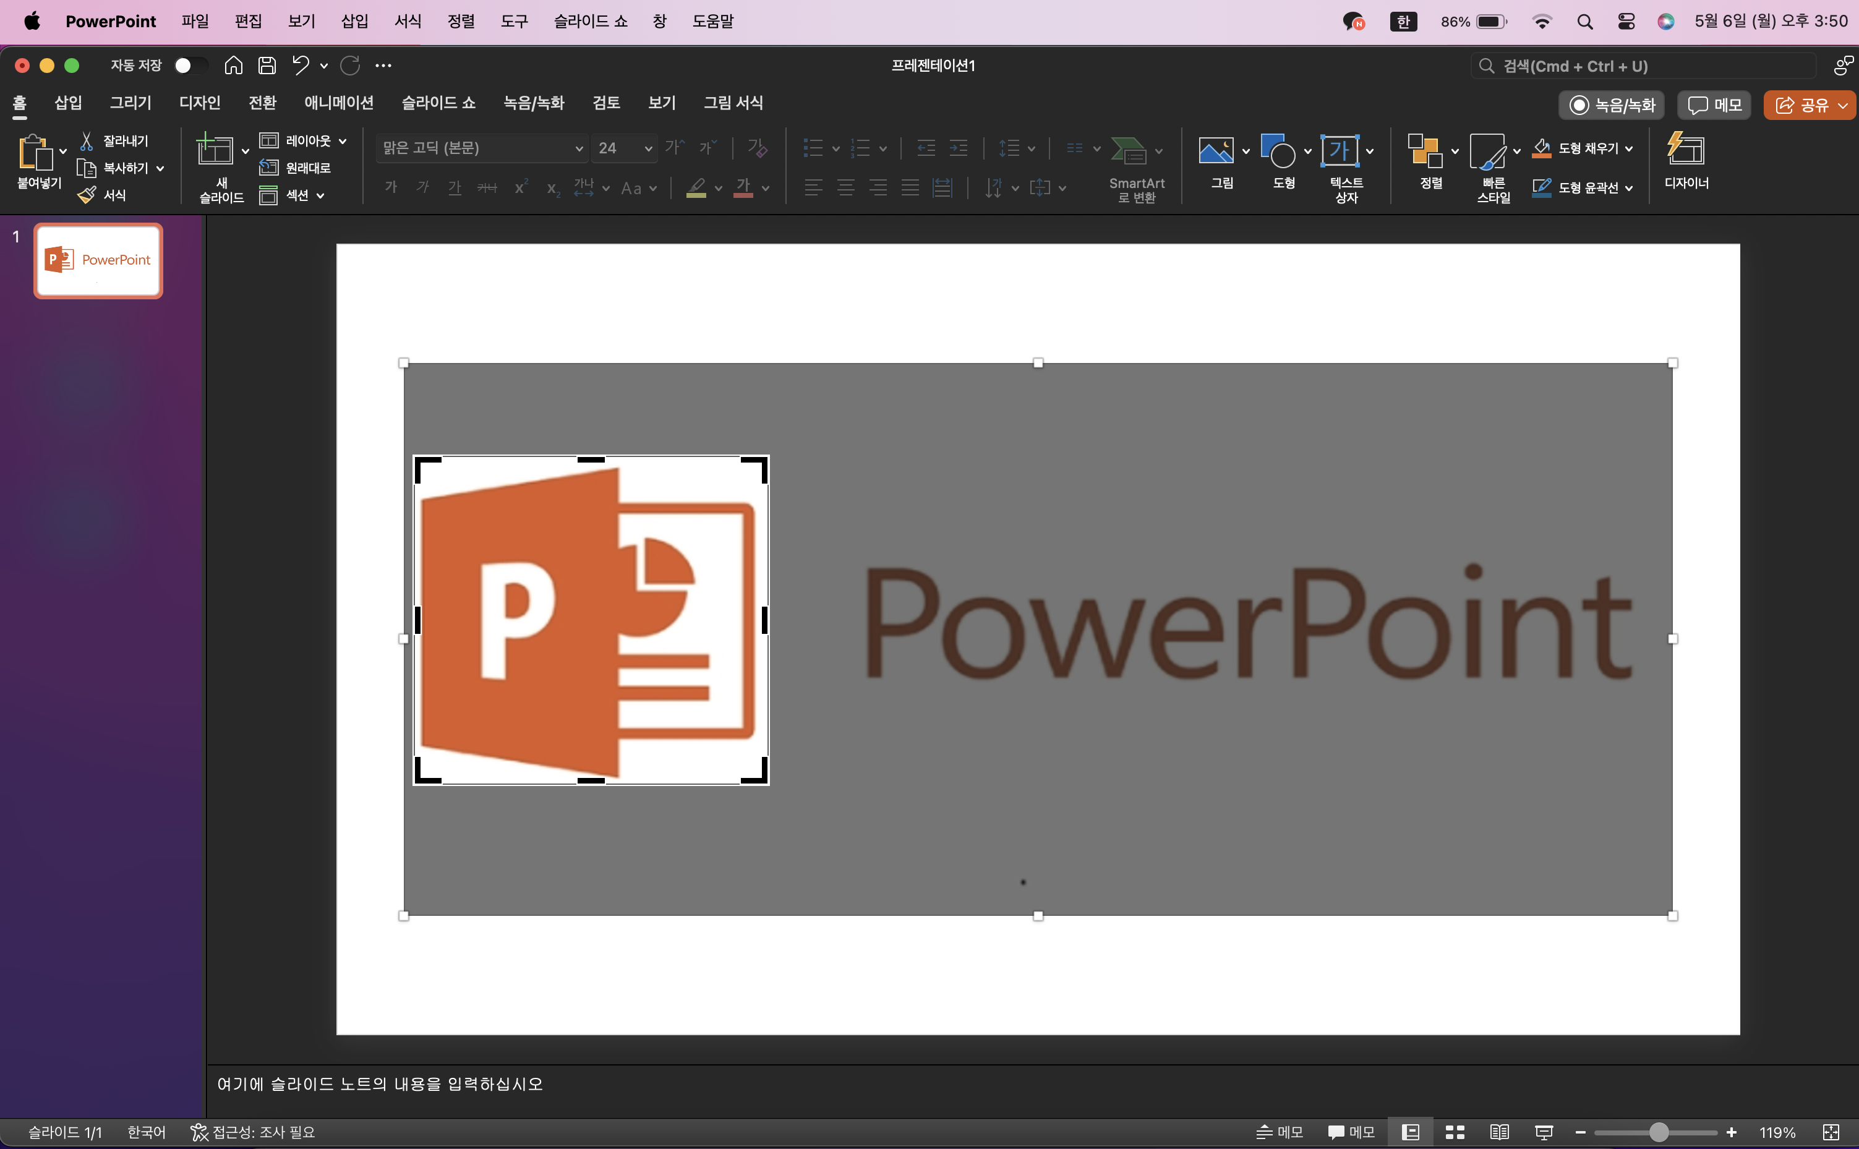Select slide 1 thumbnail in panel
Viewport: 1859px width, 1149px height.
coord(98,260)
